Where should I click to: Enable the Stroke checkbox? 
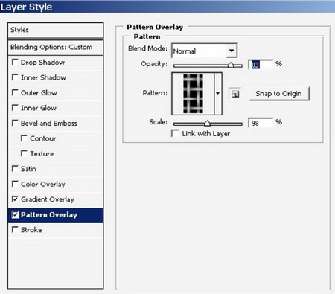[15, 229]
